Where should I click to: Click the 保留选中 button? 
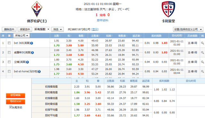25,29
